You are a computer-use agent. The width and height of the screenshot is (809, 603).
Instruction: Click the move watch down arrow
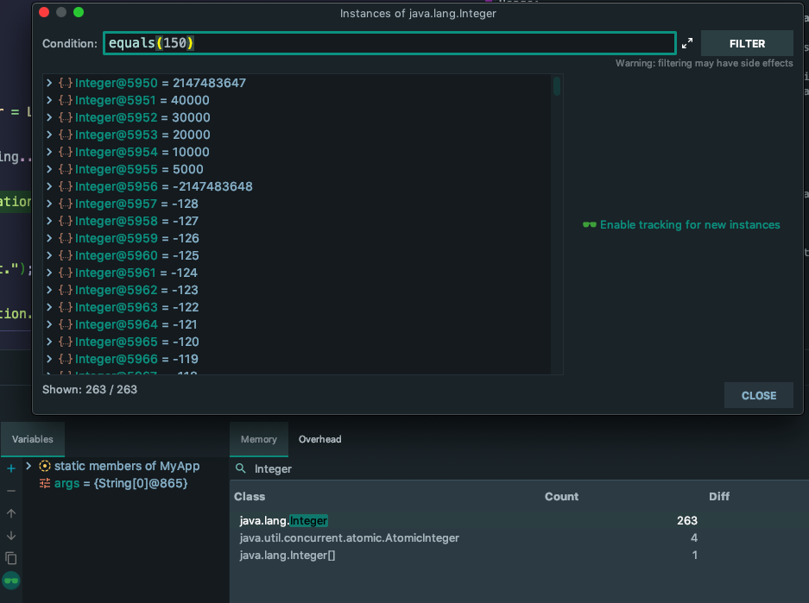click(x=11, y=536)
